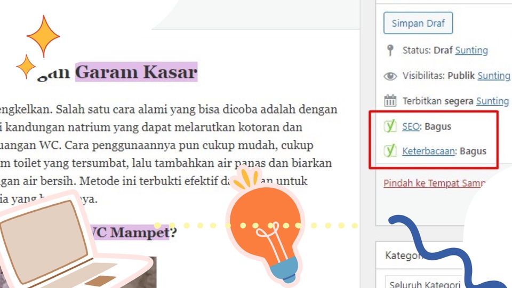
Task: Edit status via the Sunting link next to Draf
Action: [471, 50]
